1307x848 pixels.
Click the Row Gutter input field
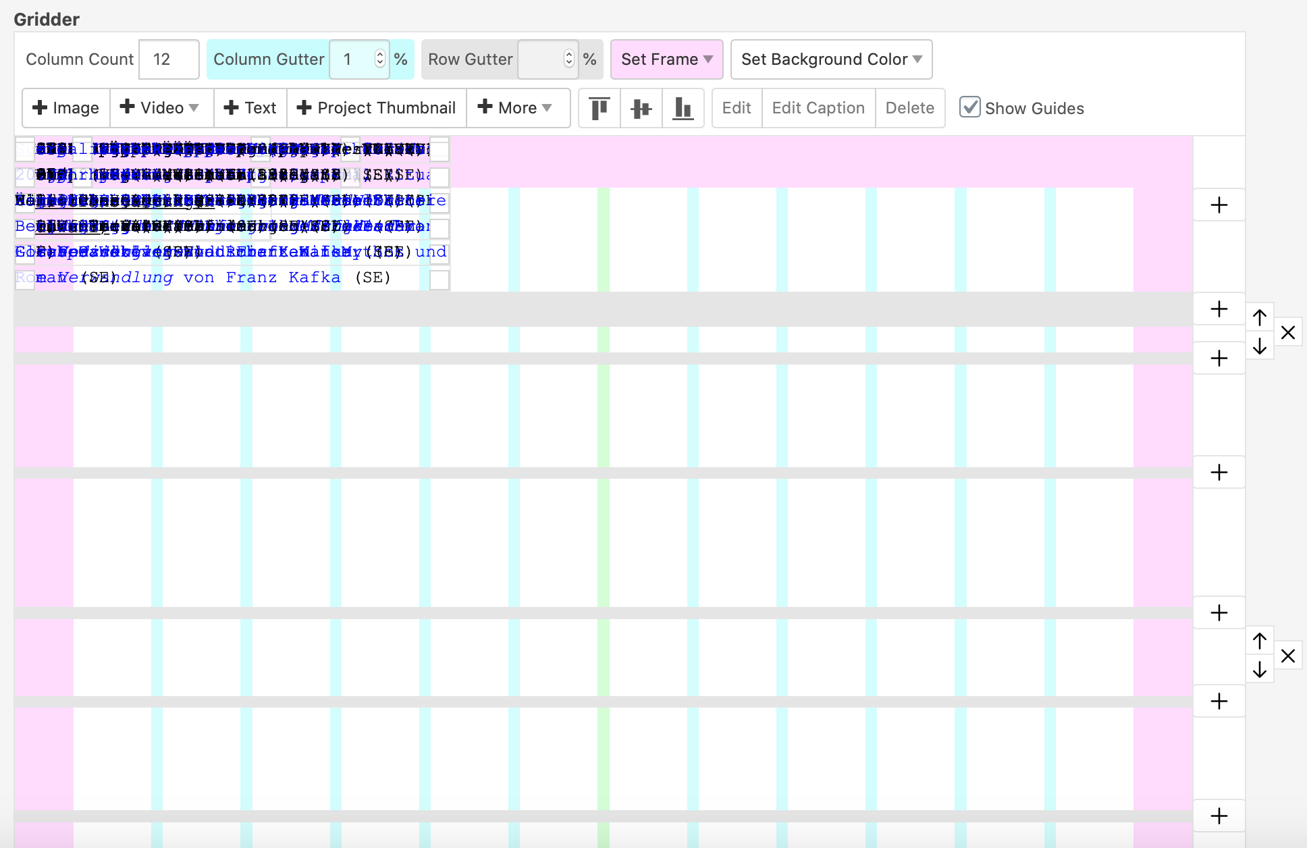pyautogui.click(x=540, y=59)
